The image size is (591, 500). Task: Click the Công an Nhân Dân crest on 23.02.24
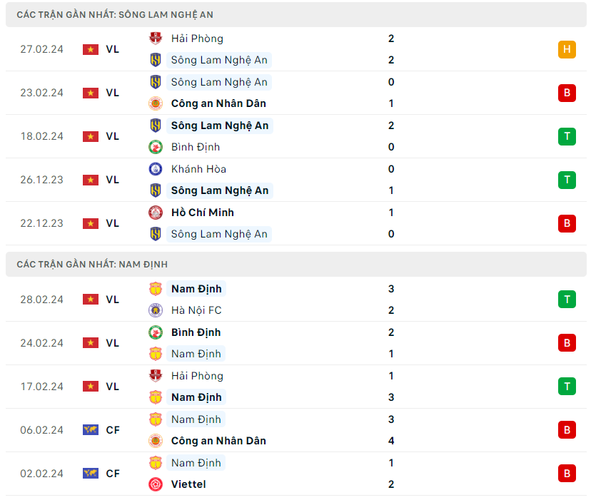coord(156,103)
